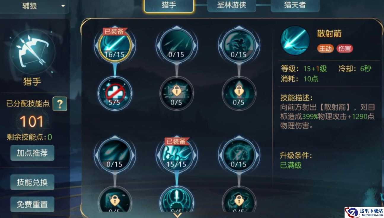
Task: Open the 辅狼 dropdown selector
Action: point(34,6)
